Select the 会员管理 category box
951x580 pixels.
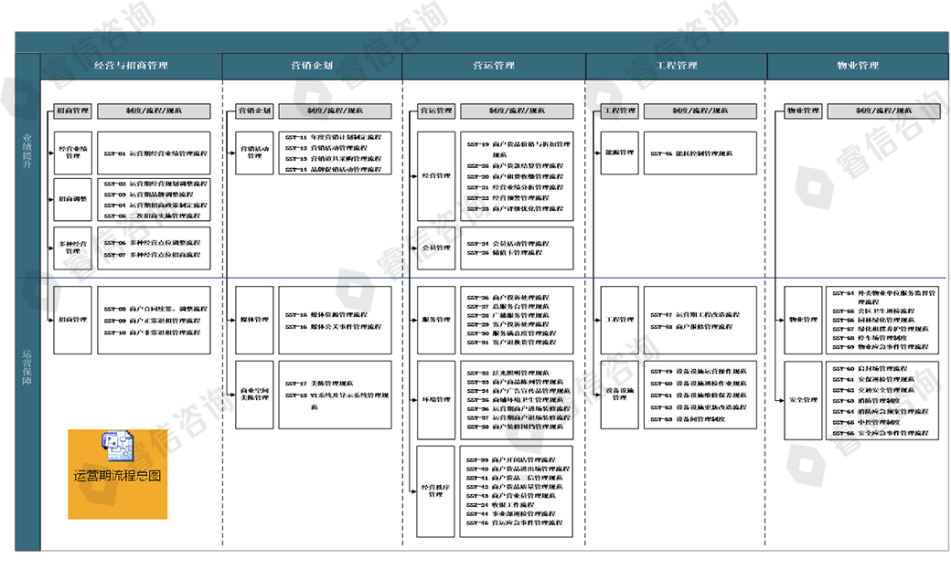point(436,248)
